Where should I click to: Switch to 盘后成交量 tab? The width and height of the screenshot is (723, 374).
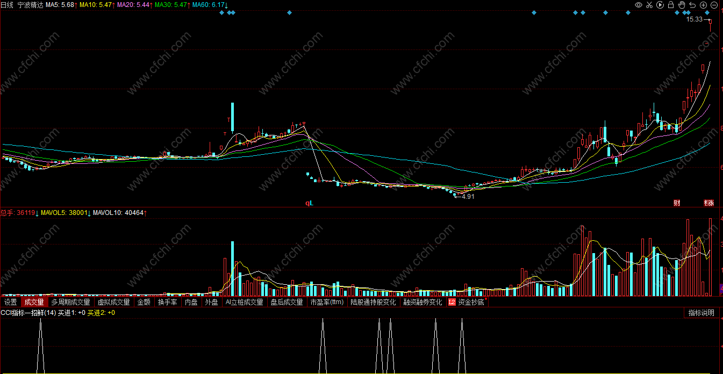coord(287,302)
